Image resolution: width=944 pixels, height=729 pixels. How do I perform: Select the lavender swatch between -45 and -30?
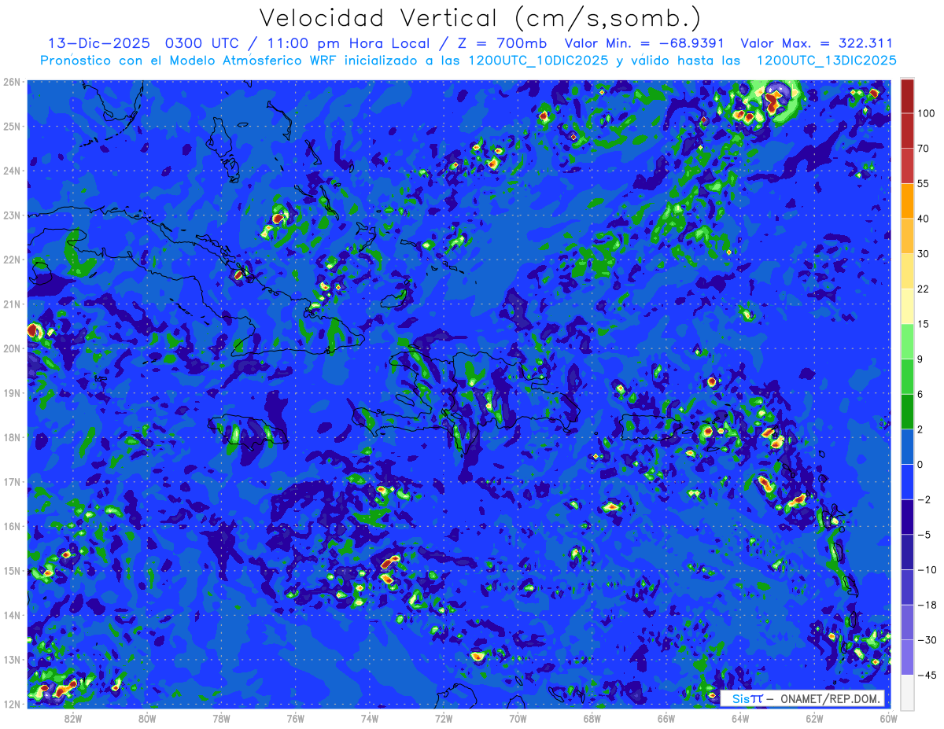[907, 657]
